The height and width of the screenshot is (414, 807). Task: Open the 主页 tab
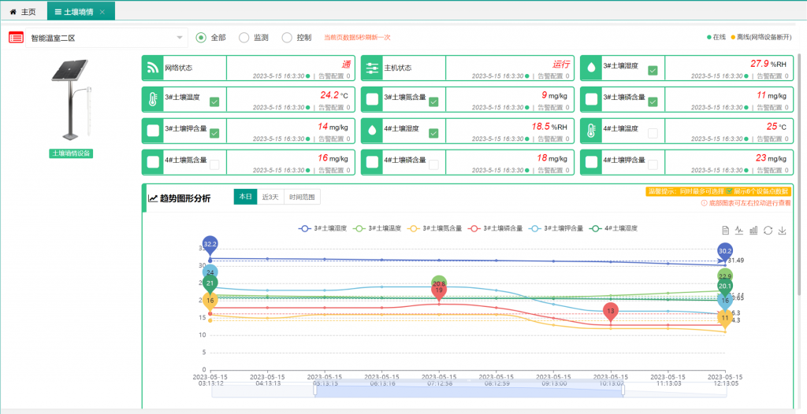click(23, 11)
